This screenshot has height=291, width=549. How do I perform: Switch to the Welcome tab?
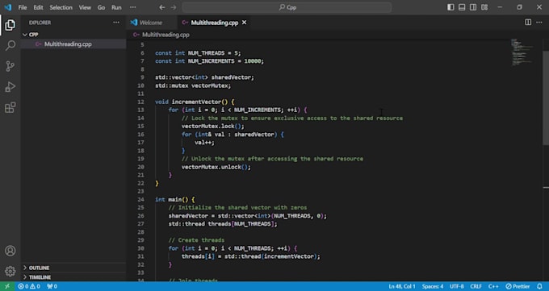[151, 23]
